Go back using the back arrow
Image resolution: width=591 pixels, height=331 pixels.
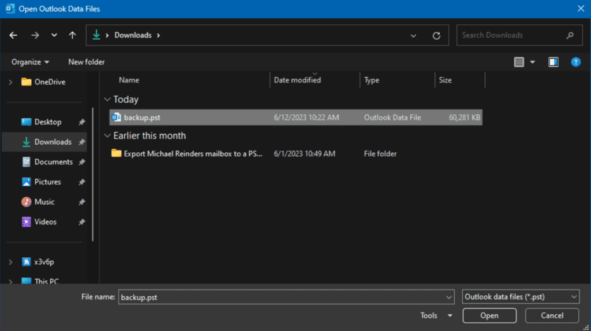click(x=13, y=35)
